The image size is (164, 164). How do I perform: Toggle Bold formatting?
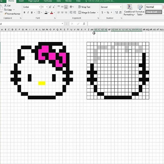(x=24, y=12)
